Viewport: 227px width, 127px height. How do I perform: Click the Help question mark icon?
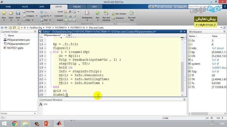point(186,7)
